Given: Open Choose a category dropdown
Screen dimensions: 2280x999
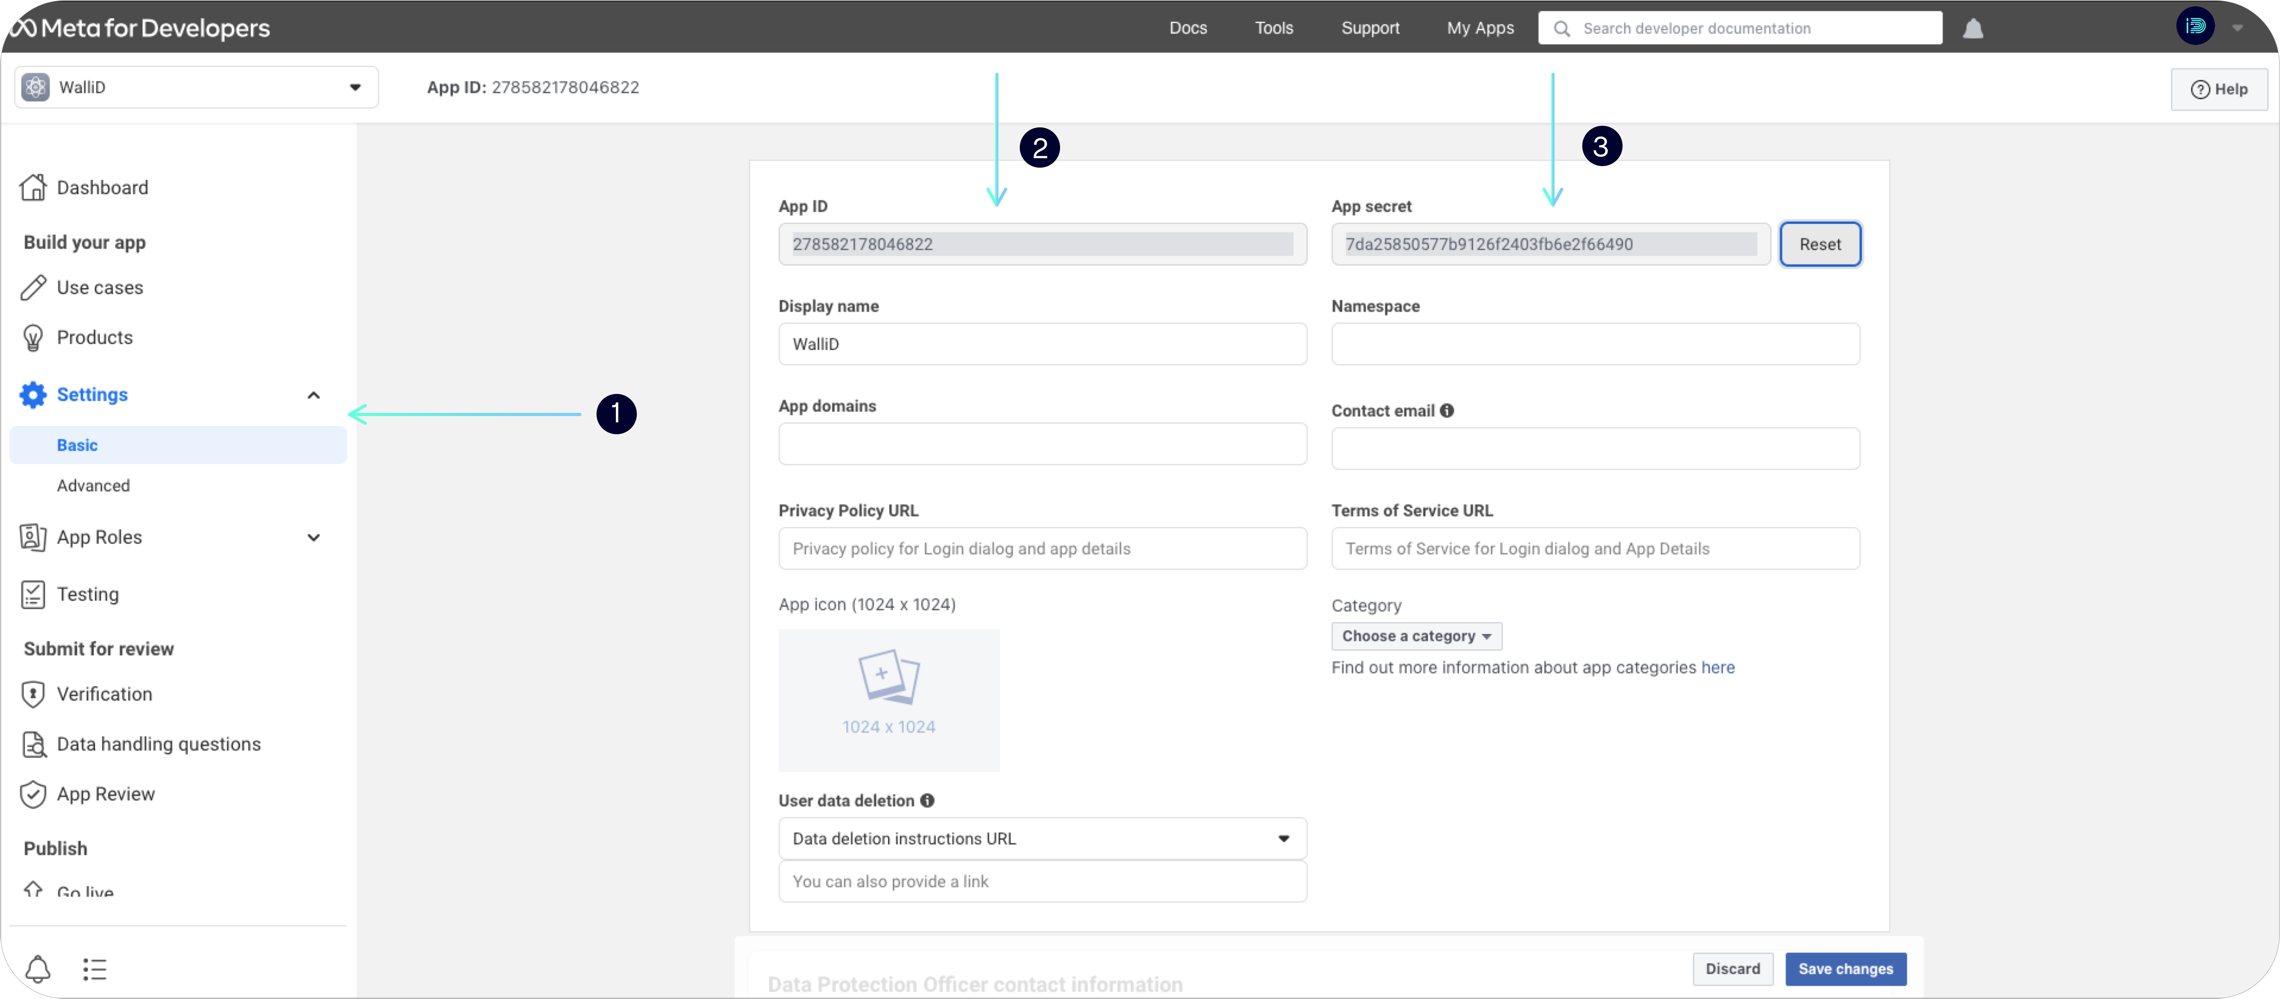Looking at the screenshot, I should click(1416, 636).
